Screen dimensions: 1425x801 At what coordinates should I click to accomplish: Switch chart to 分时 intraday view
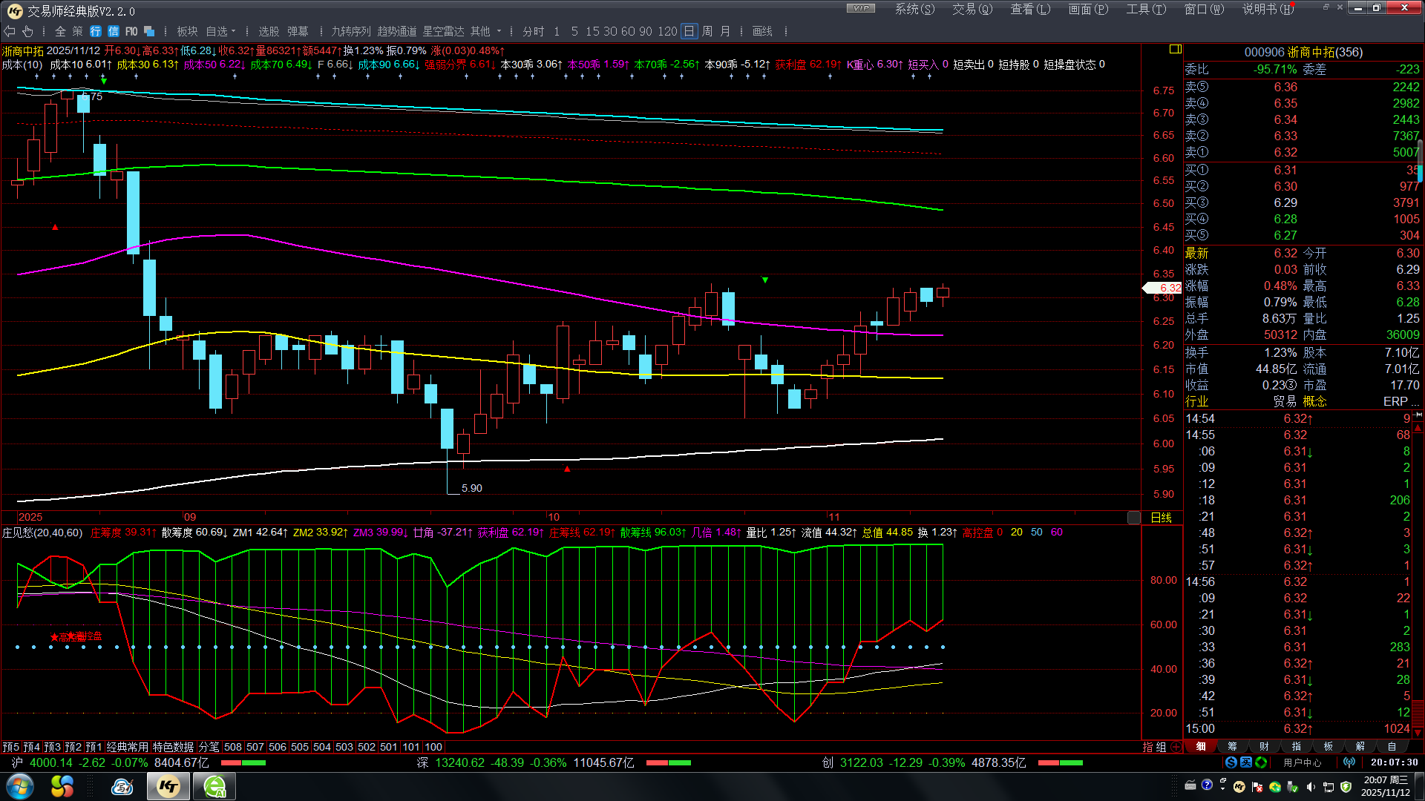[533, 31]
